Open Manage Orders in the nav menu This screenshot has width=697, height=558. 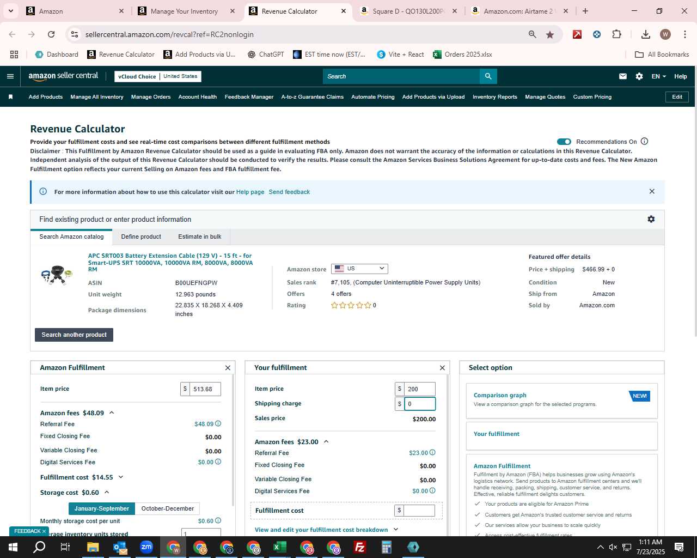pos(151,97)
